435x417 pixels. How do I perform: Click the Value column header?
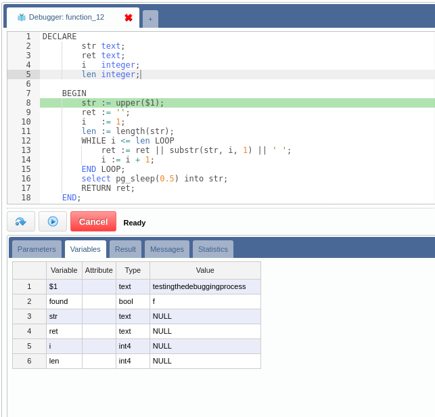click(204, 270)
